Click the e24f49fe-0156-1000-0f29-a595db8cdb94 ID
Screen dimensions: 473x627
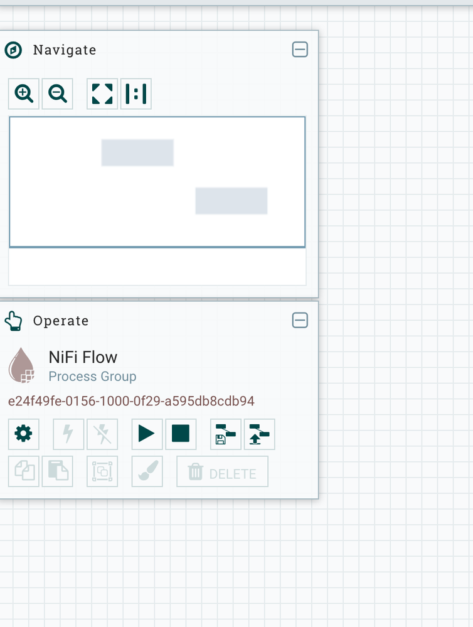(x=131, y=401)
